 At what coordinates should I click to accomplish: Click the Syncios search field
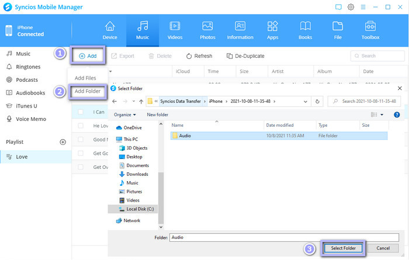coord(377,56)
